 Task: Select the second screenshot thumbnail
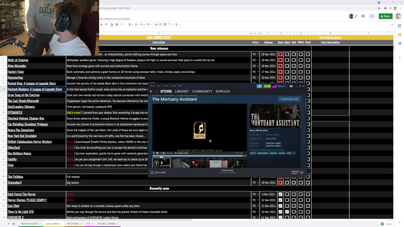point(181,163)
